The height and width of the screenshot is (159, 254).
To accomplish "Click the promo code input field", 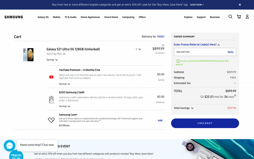I will [199, 52].
